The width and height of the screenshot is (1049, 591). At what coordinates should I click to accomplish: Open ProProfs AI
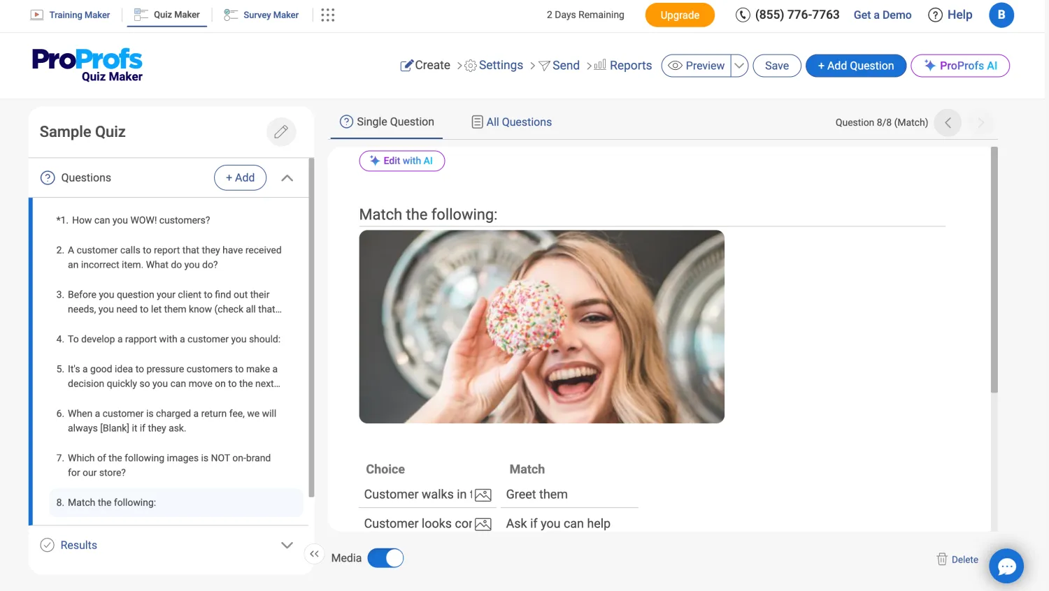959,65
